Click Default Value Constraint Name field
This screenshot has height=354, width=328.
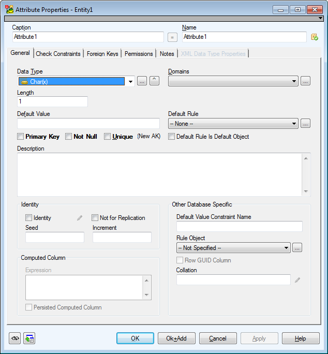[x=240, y=226]
